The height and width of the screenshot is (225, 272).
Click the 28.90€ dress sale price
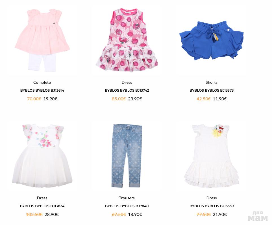point(51,215)
